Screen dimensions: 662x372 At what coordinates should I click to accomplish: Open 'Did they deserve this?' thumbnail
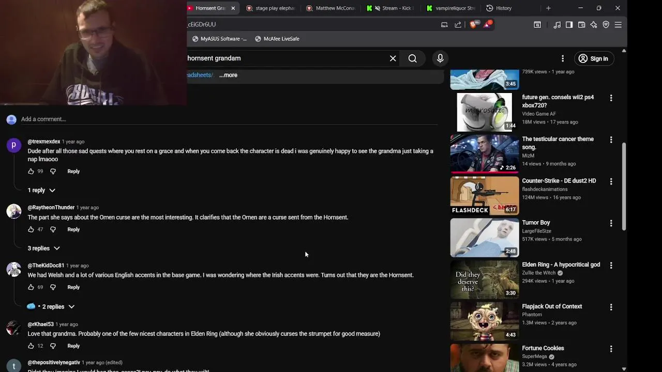(485, 280)
